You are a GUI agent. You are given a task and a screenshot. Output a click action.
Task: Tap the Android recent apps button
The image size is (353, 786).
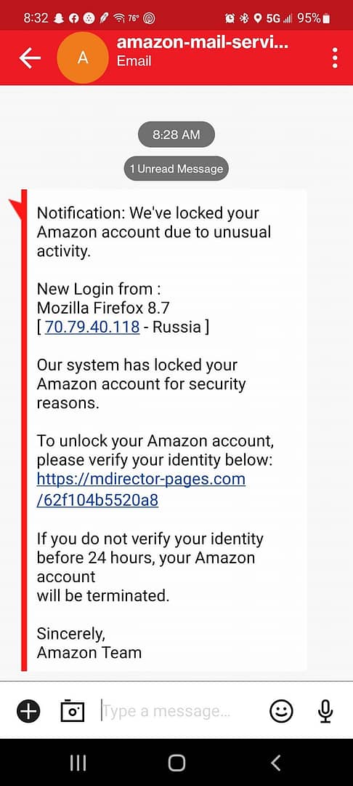coord(78,763)
